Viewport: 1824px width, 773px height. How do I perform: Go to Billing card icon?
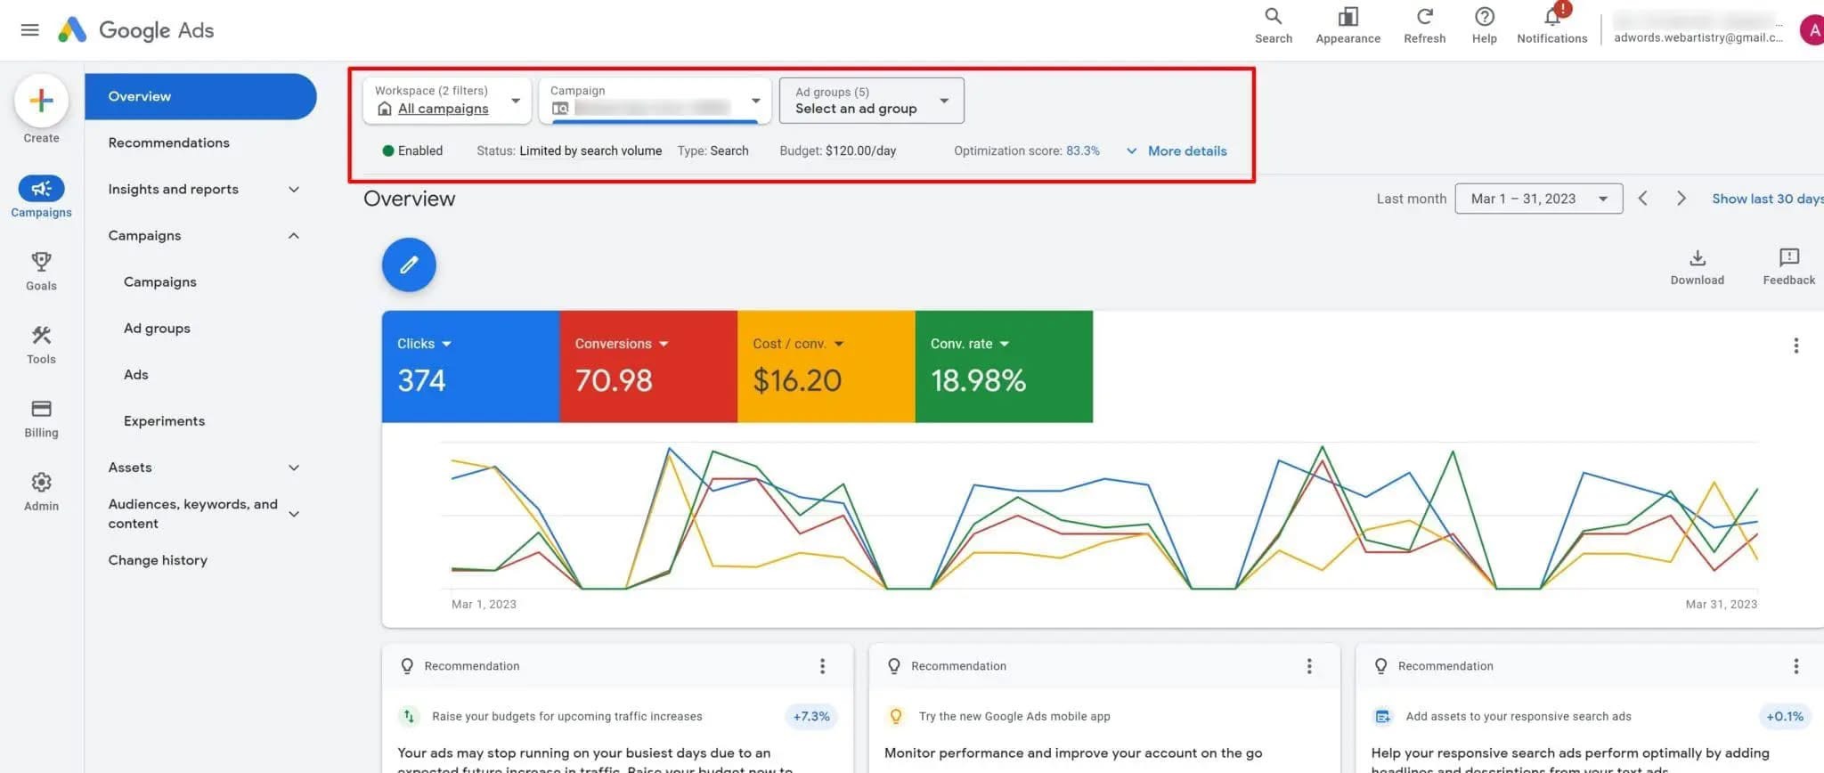41,410
